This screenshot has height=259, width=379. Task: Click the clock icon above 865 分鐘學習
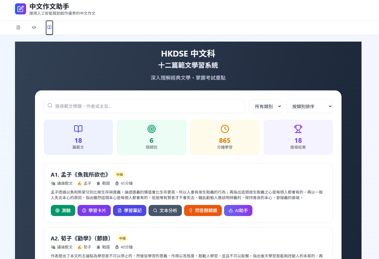pyautogui.click(x=225, y=129)
